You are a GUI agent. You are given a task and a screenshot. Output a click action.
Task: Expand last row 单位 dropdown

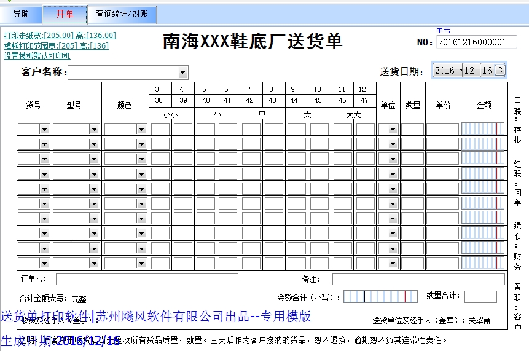(x=393, y=263)
